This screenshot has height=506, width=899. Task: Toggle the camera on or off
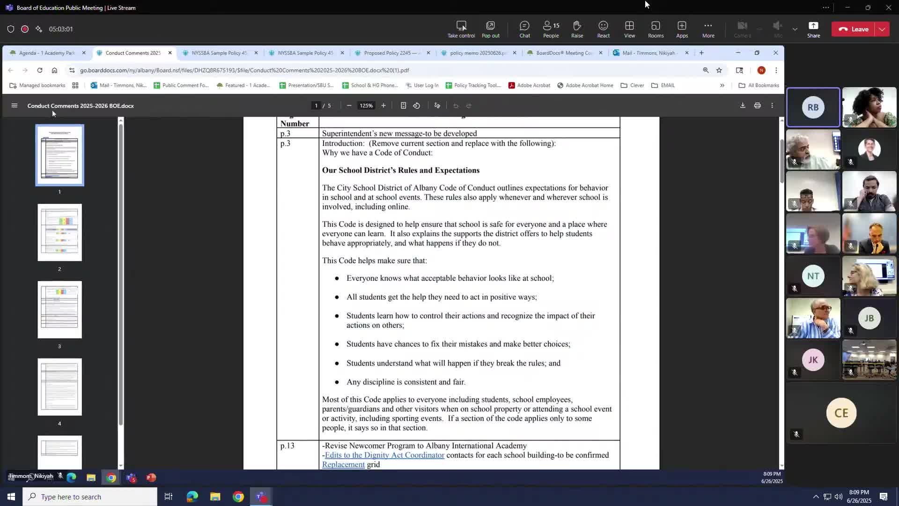(742, 29)
